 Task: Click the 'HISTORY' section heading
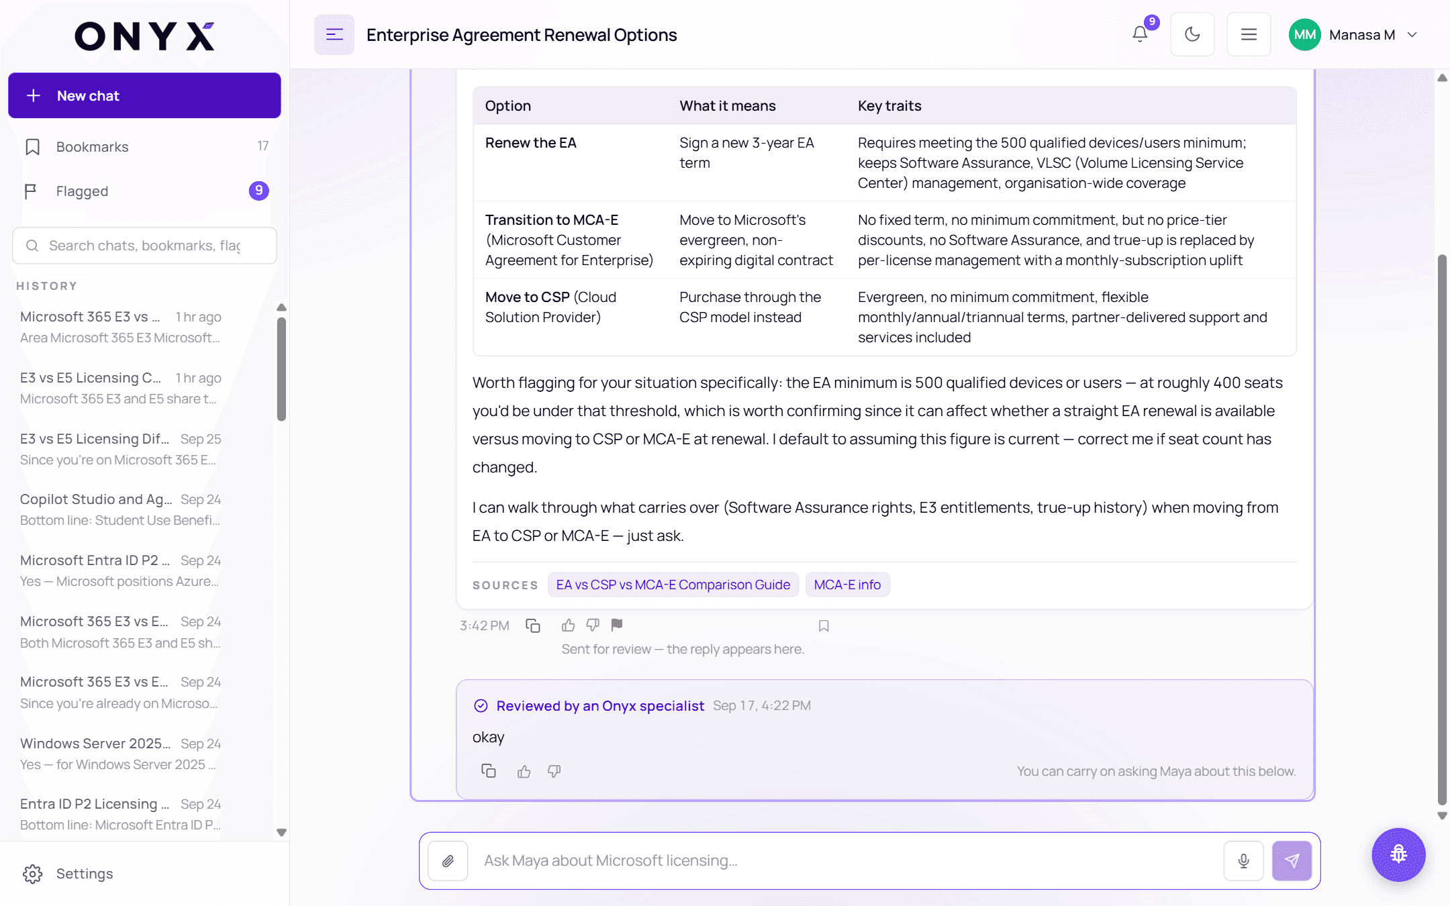[46, 286]
